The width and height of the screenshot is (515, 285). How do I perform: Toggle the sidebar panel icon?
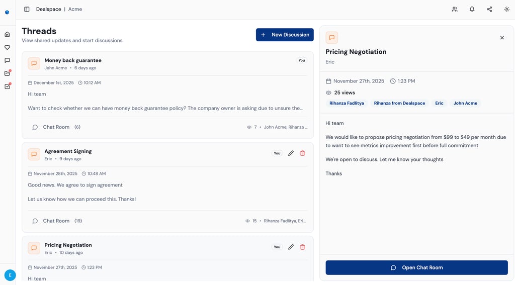pos(27,9)
